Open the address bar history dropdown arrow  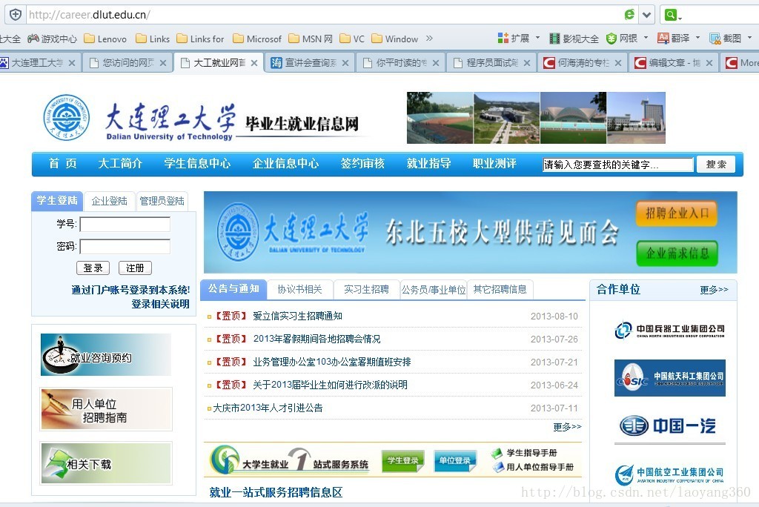(x=646, y=15)
